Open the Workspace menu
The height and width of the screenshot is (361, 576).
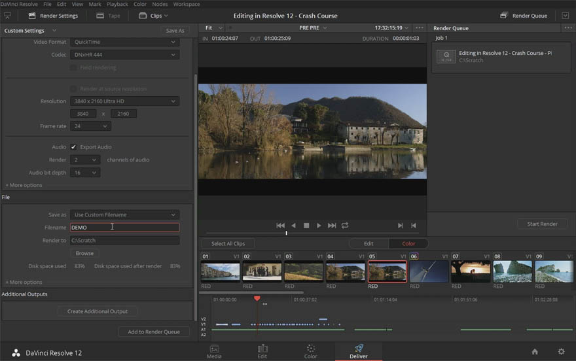click(x=187, y=4)
